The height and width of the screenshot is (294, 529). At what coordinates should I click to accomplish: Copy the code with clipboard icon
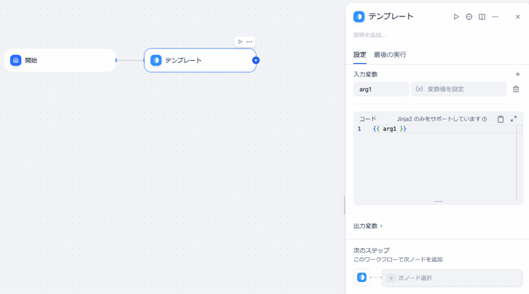501,119
